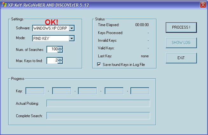Click the Keys Processed label
The height and width of the screenshot is (135, 208).
(110, 33)
